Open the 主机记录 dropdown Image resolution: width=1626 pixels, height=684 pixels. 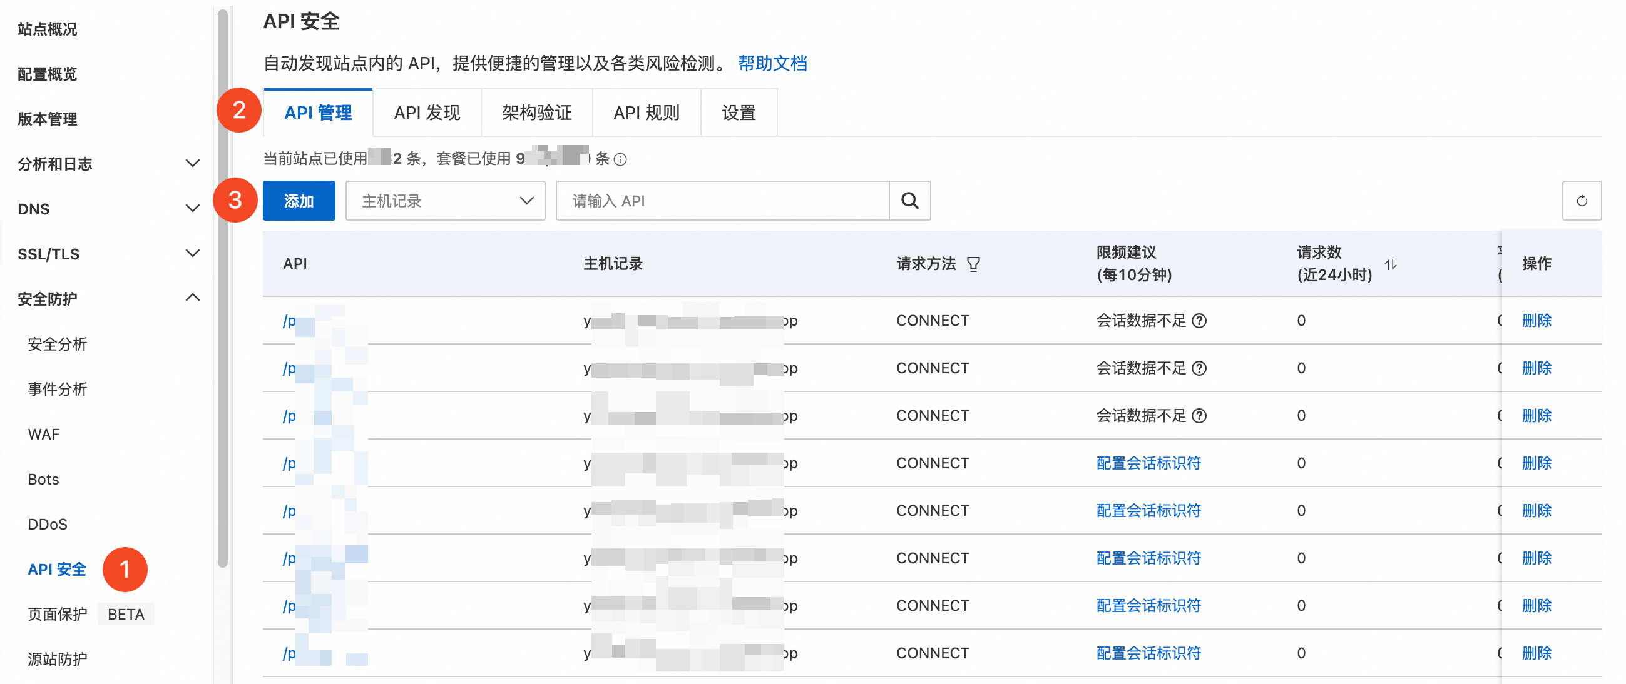[x=445, y=201]
